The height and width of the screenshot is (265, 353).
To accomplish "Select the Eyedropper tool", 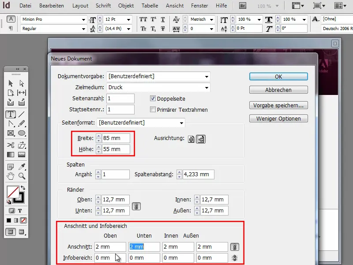I will pyautogui.click(x=22, y=167).
